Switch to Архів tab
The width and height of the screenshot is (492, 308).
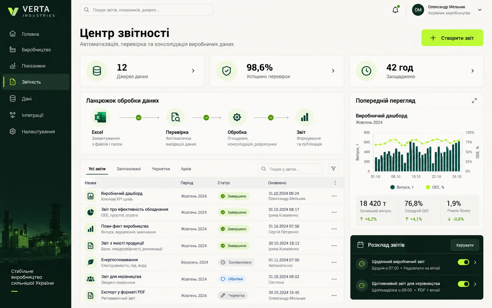186,169
